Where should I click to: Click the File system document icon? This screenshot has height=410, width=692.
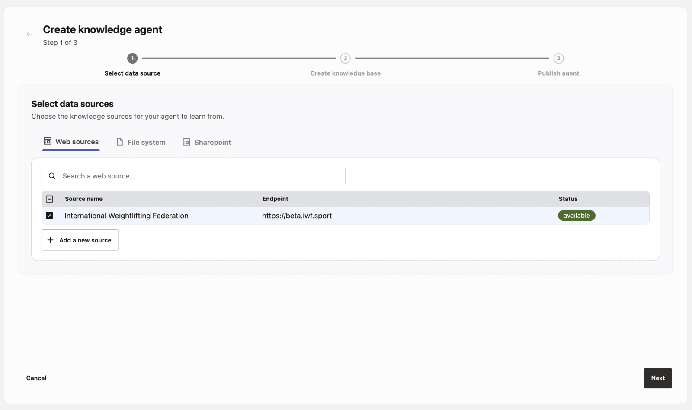(x=119, y=142)
